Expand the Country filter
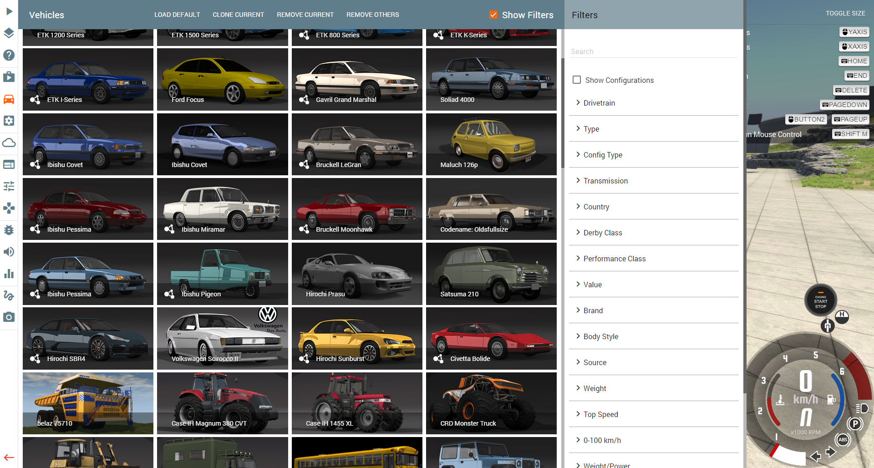The width and height of the screenshot is (874, 468). [x=654, y=207]
